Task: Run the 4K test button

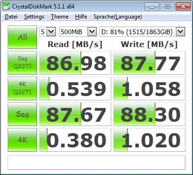Action: (x=22, y=140)
